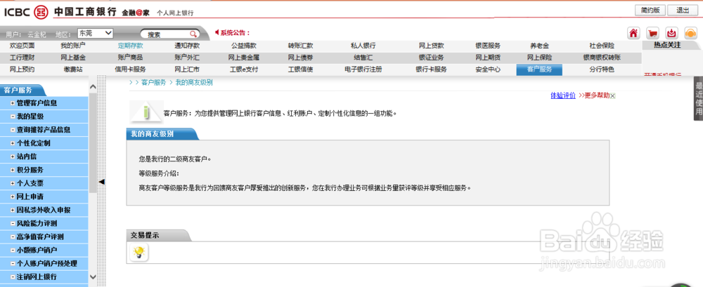
Task: Open 银行卡服务 menu item
Action: 432,70
